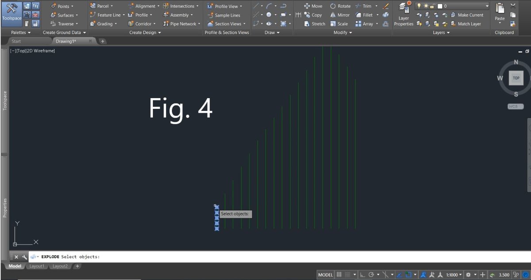Viewport: 531px width, 280px height.
Task: Click the WCS coordinate system label
Action: 515,107
